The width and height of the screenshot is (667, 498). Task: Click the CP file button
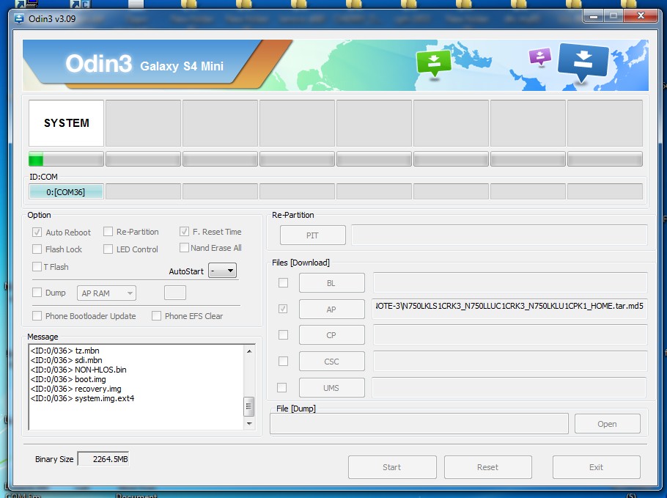coord(332,335)
